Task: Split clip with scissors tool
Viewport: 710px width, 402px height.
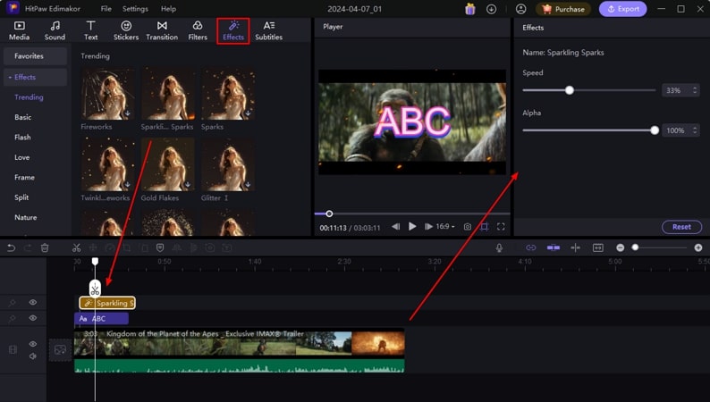Action: pos(76,247)
